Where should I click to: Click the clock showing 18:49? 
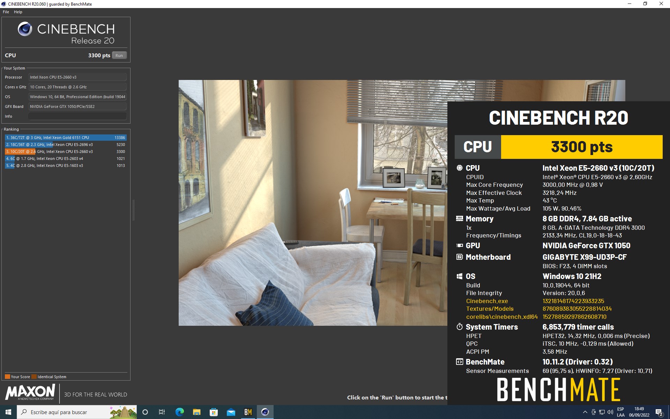point(639,412)
